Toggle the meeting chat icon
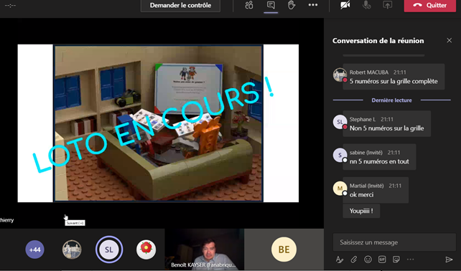This screenshot has width=461, height=271. pos(271,5)
